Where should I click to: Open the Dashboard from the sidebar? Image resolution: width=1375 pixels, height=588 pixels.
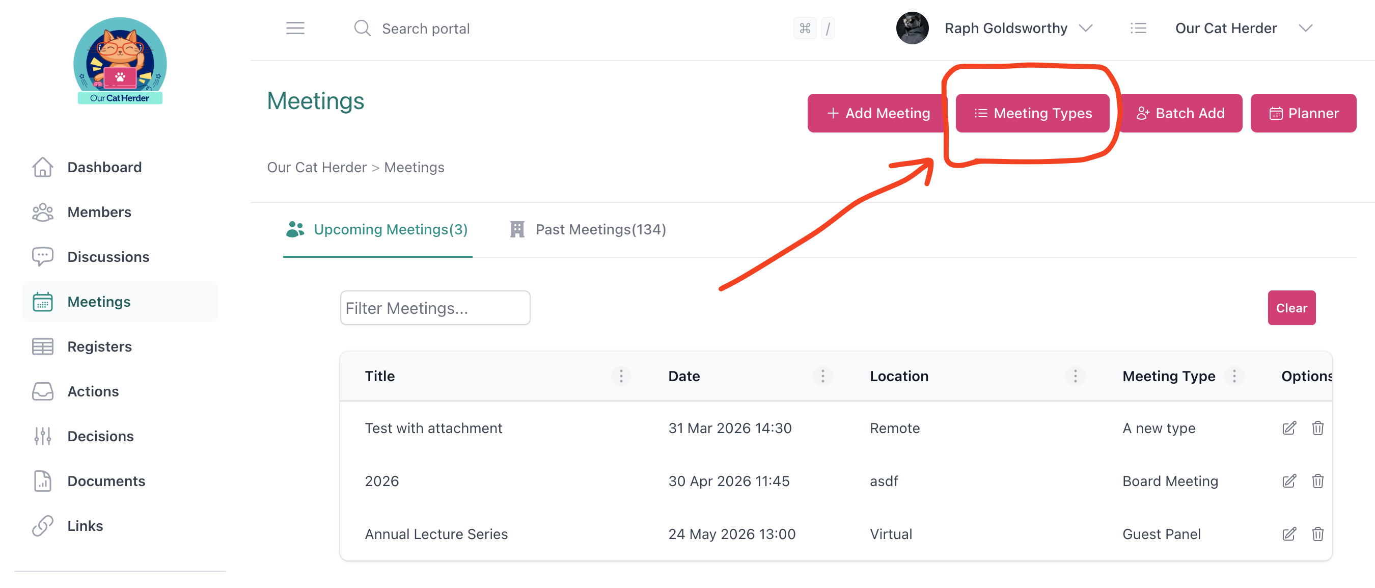[104, 167]
